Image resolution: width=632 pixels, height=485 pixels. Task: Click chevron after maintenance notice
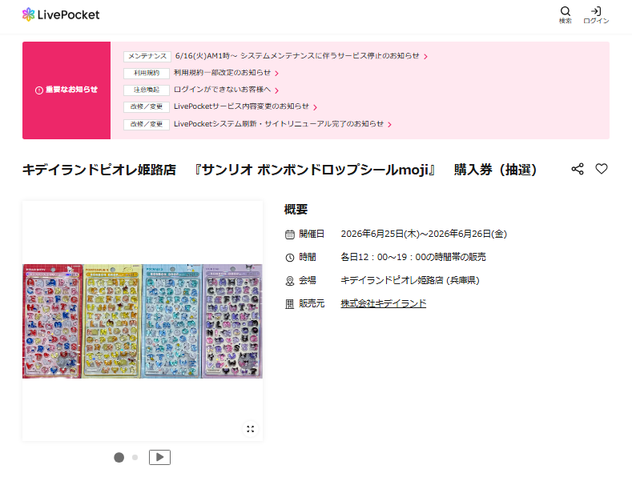(x=425, y=57)
